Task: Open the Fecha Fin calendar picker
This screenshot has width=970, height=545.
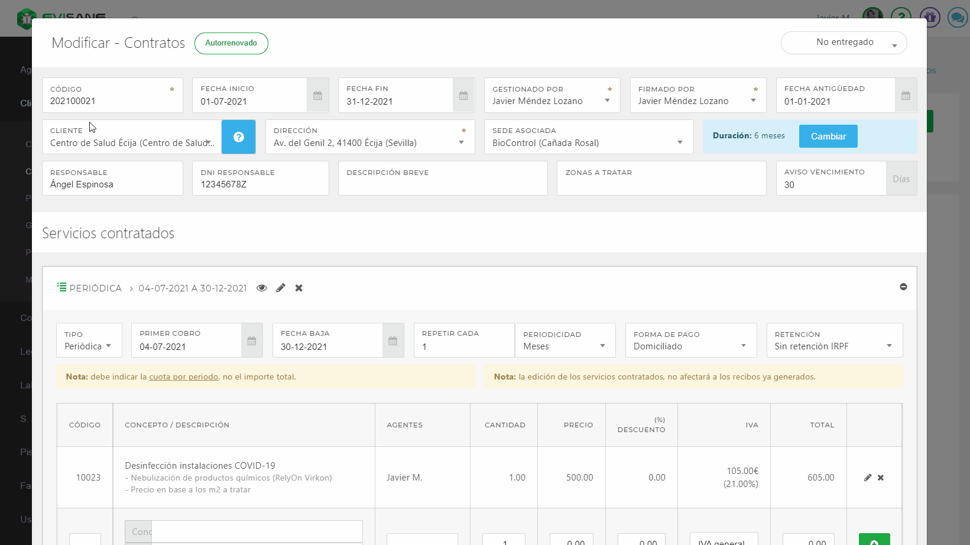Action: click(463, 96)
